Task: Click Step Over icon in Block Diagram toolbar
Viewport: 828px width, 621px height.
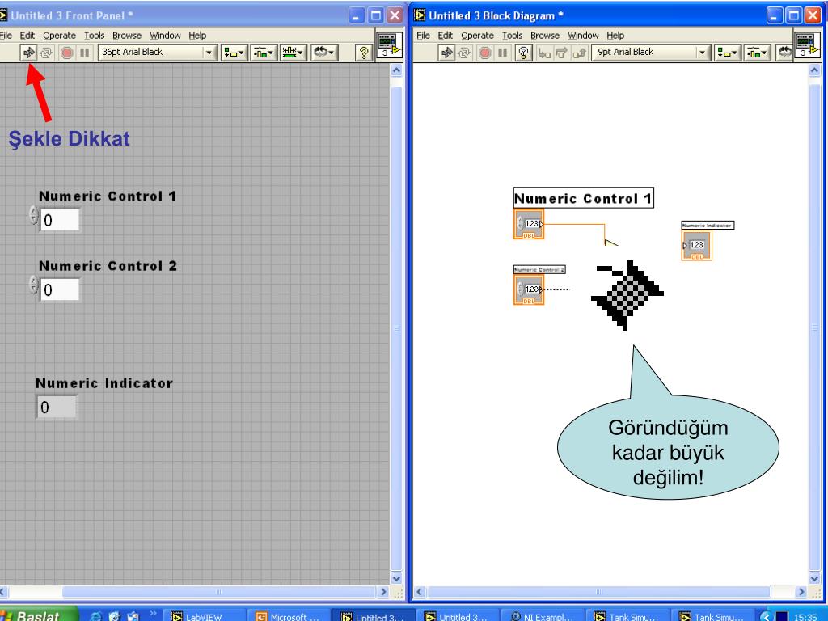Action: [x=561, y=53]
